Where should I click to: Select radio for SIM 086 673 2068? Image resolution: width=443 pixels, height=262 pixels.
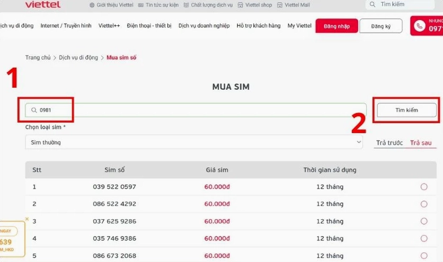point(424,256)
